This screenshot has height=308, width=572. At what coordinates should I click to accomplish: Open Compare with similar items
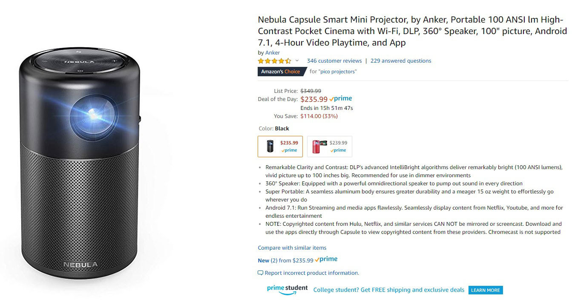[292, 248]
